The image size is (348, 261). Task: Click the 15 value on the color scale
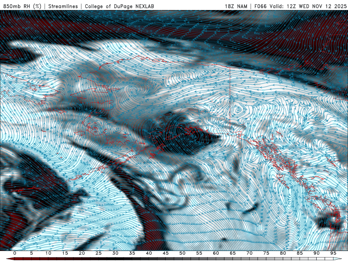click(x=65, y=253)
